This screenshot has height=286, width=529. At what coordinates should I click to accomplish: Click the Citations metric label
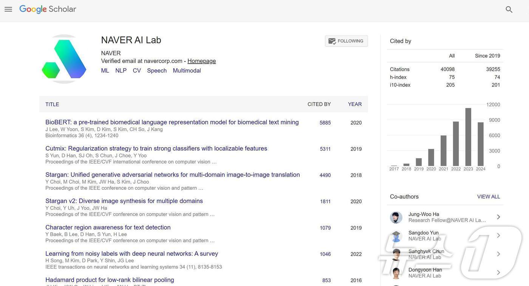coord(400,69)
